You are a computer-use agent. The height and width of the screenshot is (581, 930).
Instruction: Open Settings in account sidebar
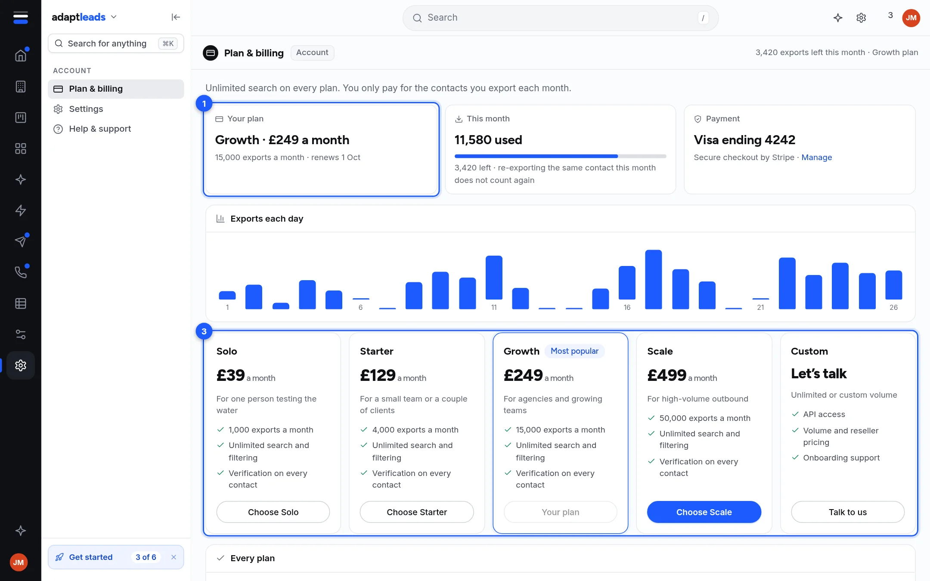pyautogui.click(x=116, y=109)
